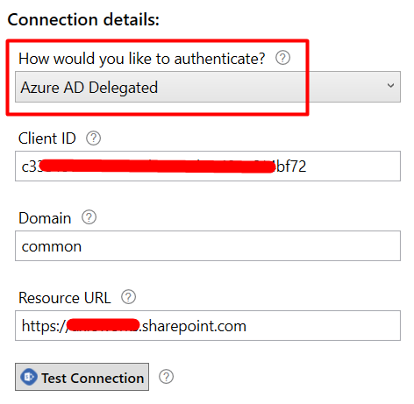Place cursor on the word 'common' in Domain
The width and height of the screenshot is (414, 404).
tap(52, 246)
